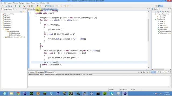
Task: Click the New file toolbar icon
Action: (x=2, y=6)
